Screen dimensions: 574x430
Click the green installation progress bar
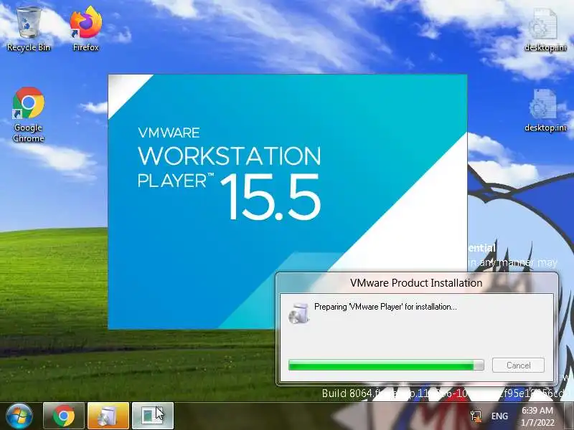(386, 365)
